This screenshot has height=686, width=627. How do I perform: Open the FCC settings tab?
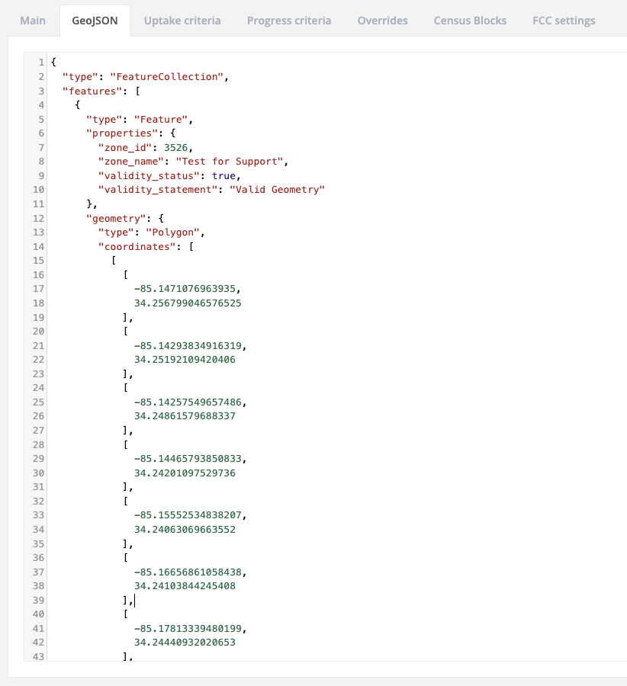point(564,21)
